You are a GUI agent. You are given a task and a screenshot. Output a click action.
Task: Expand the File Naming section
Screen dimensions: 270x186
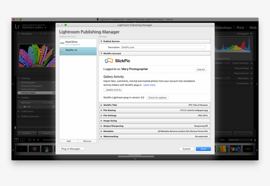(x=101, y=110)
